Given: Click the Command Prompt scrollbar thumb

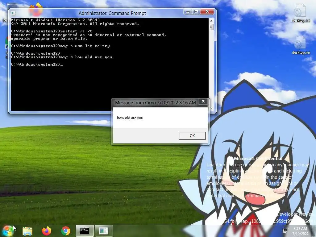Looking at the screenshot, I should click(211, 27).
